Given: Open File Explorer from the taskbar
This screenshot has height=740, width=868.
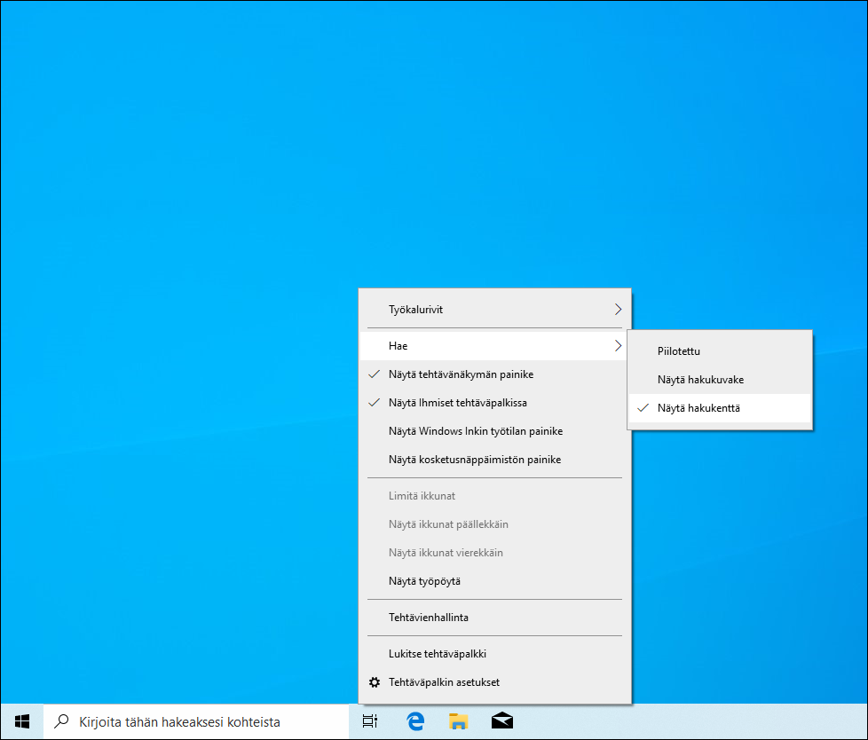Looking at the screenshot, I should (458, 721).
